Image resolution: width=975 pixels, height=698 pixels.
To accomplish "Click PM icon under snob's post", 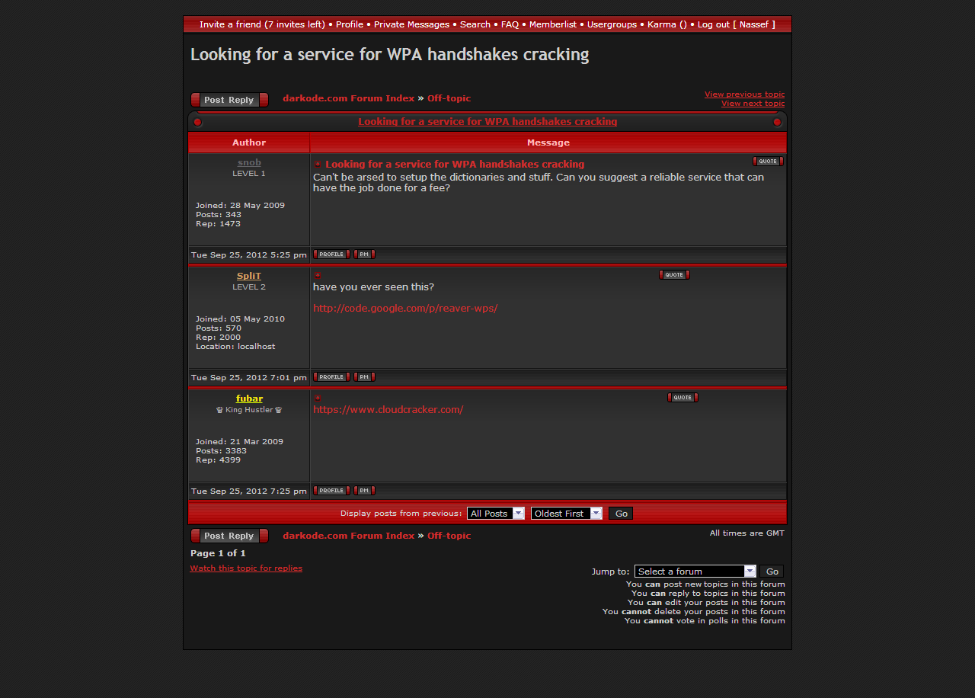I will click(x=364, y=255).
